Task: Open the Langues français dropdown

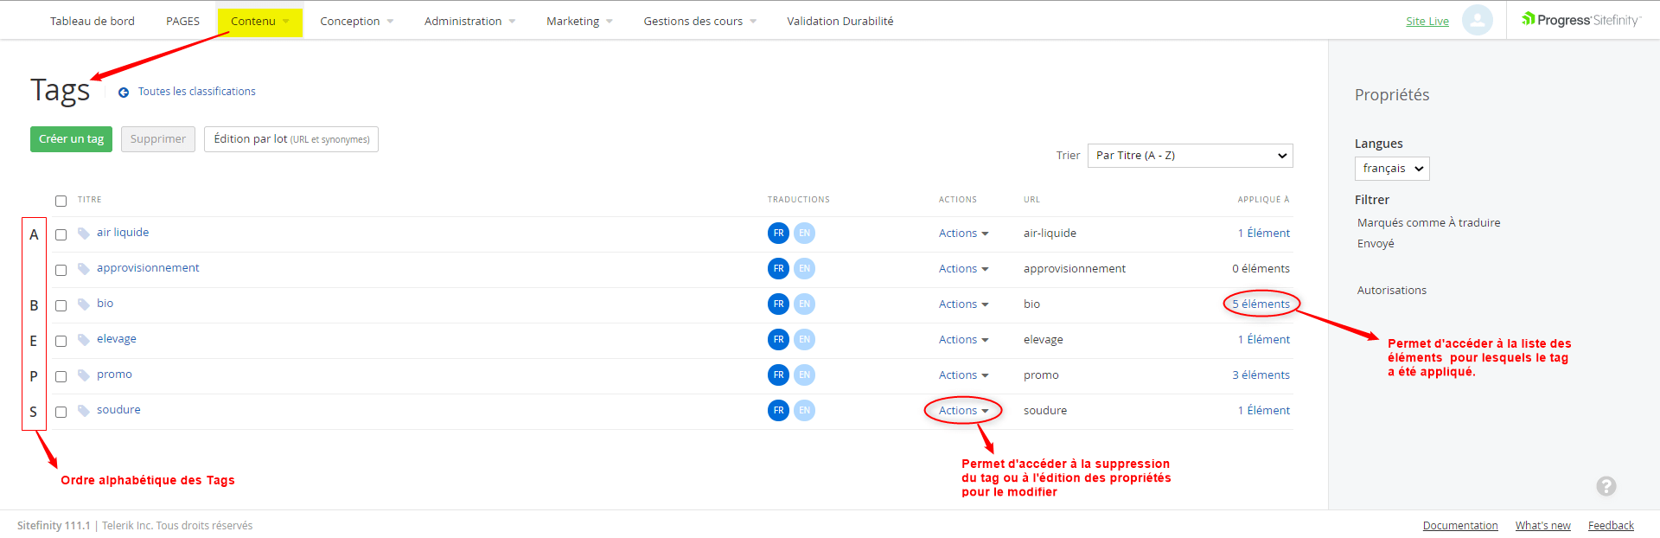Action: 1391,169
